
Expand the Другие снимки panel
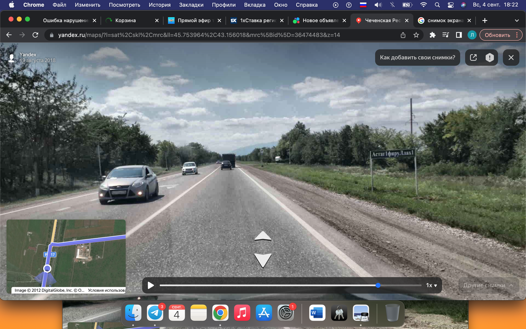488,285
